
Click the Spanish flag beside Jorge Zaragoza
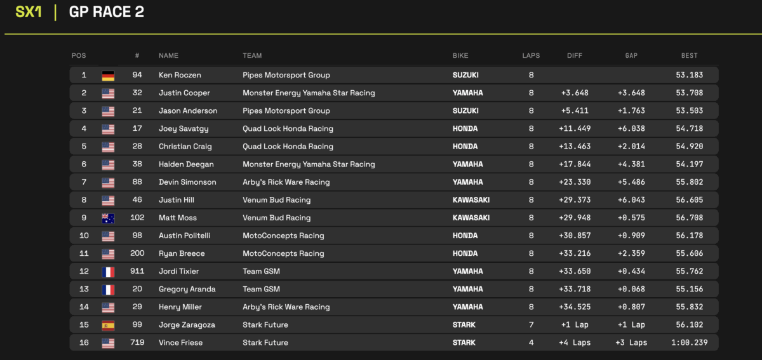click(108, 325)
